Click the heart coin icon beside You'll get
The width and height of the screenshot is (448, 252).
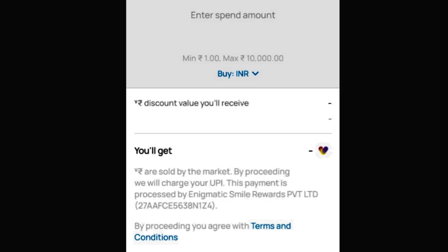(x=323, y=151)
